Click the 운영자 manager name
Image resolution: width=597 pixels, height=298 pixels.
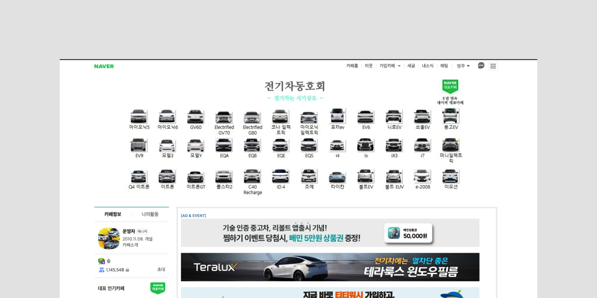[x=129, y=231]
